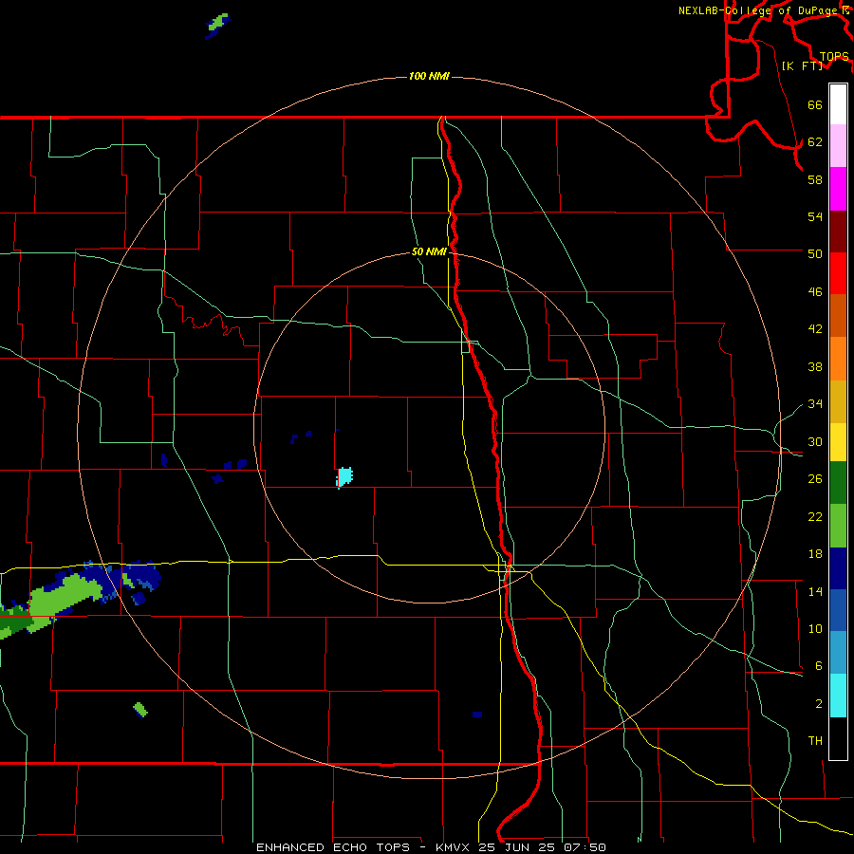This screenshot has height=854, width=854.
Task: Click the legend value '38'
Action: [x=815, y=366]
